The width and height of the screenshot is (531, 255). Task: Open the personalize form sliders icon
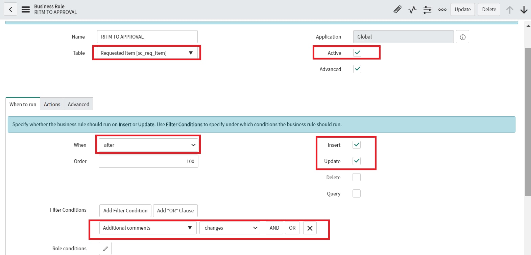point(427,9)
